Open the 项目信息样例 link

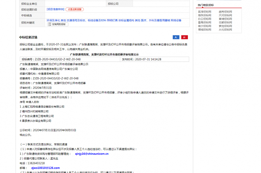55,9
